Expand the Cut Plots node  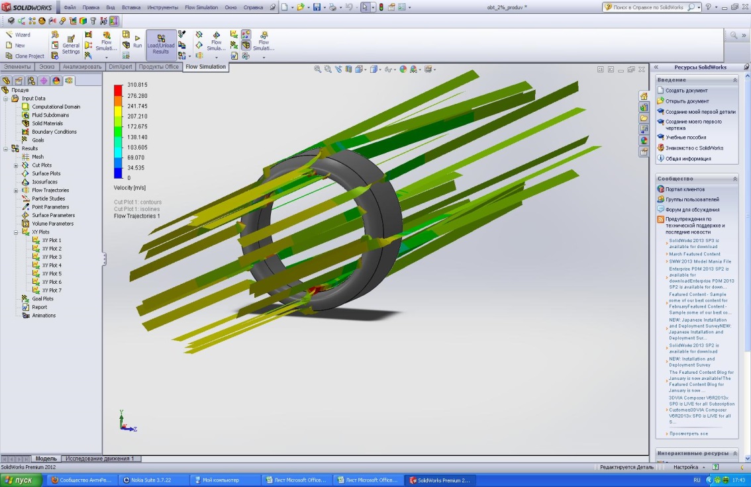tap(16, 165)
